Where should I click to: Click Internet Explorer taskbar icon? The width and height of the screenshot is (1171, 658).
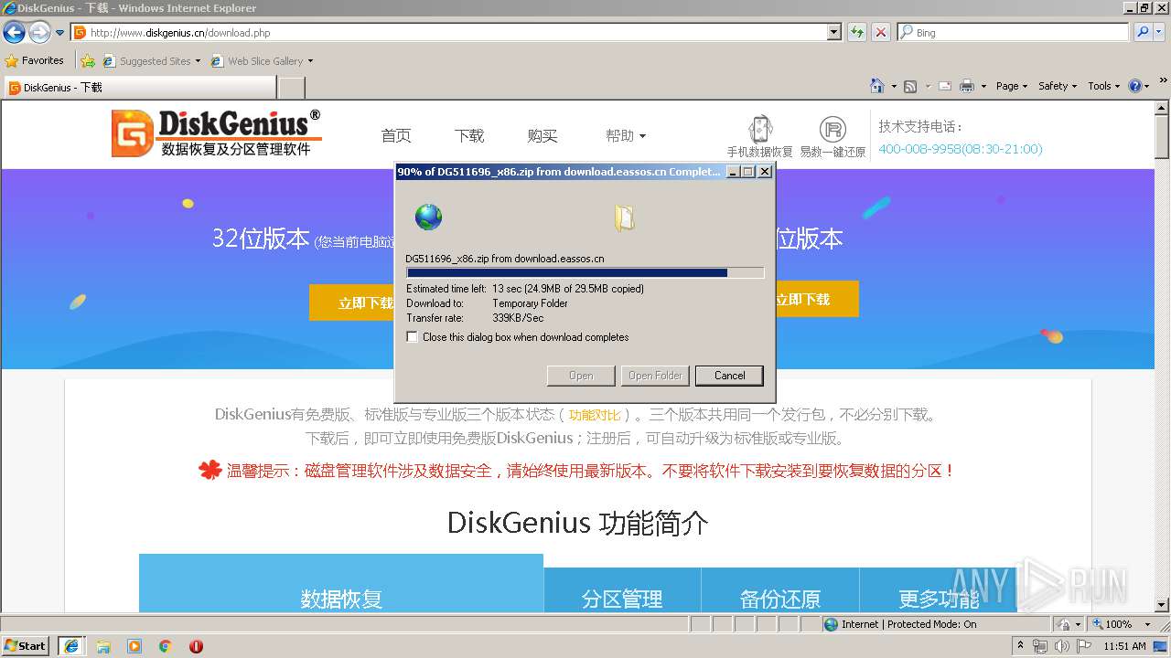(70, 646)
